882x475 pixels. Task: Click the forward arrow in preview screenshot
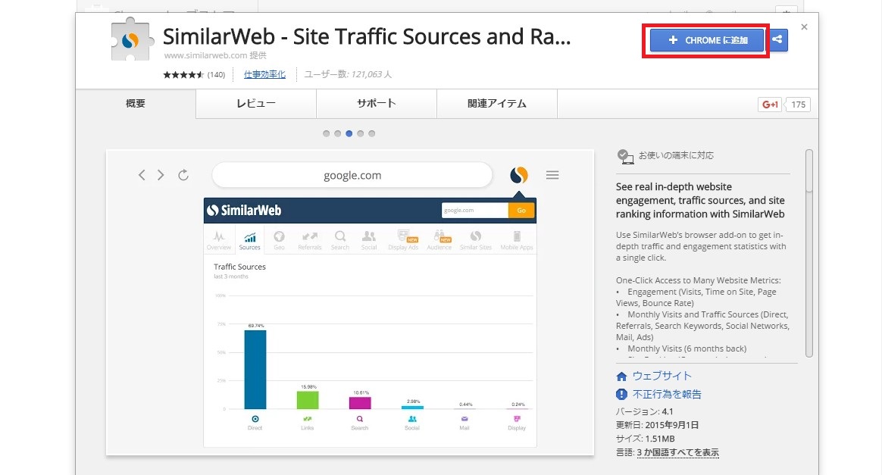click(161, 176)
